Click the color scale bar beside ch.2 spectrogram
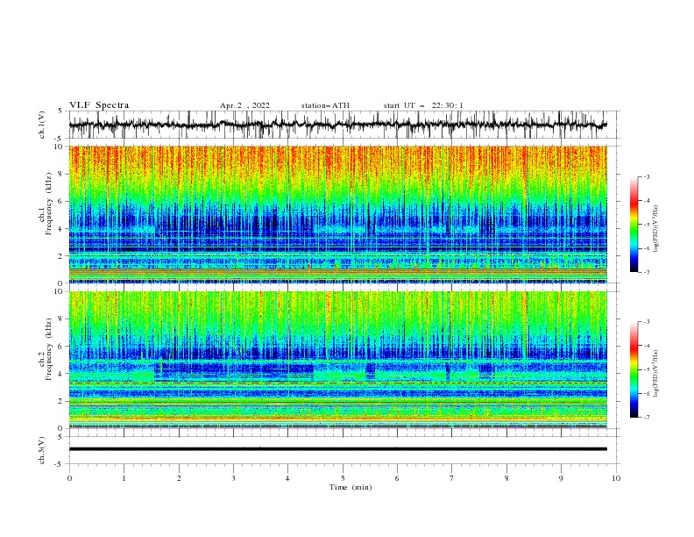Viewport: 694px width, 537px height. (x=634, y=369)
